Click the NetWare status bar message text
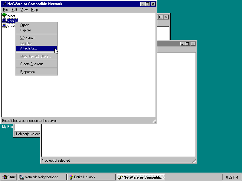This screenshot has width=242, height=181. [x=30, y=121]
